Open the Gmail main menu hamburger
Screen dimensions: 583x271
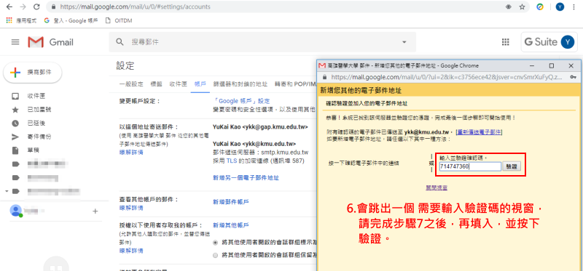click(x=15, y=42)
